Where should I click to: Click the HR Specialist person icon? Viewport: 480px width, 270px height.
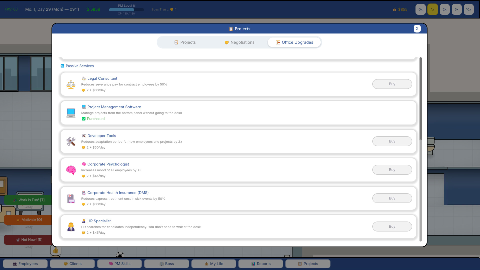71,227
